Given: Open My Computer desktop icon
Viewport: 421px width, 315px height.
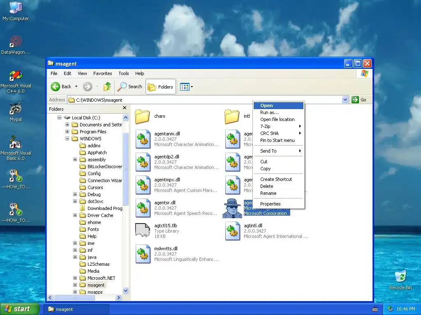Looking at the screenshot, I should [16, 11].
